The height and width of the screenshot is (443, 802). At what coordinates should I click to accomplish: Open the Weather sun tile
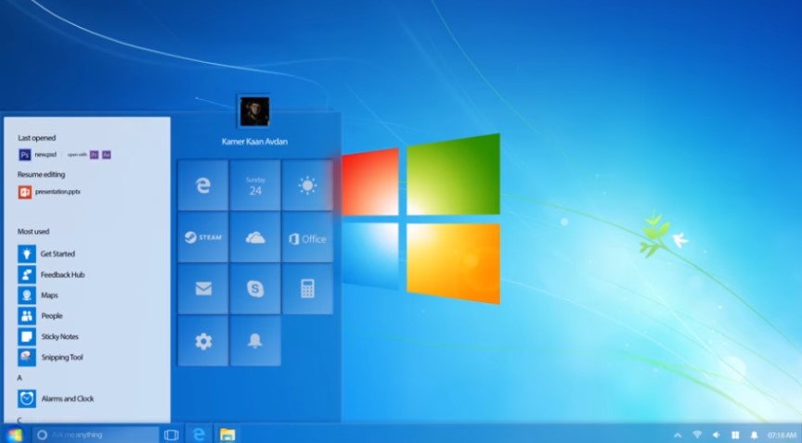pyautogui.click(x=307, y=185)
